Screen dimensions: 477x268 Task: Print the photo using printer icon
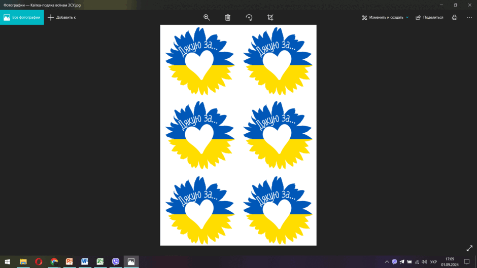coord(455,17)
